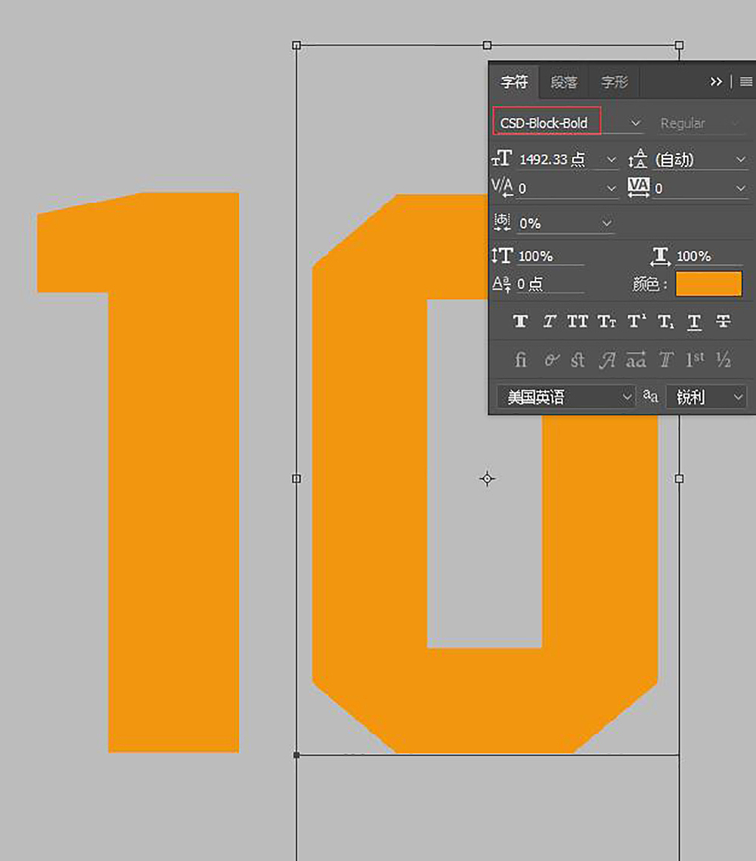Click the tsume scaling icon
The height and width of the screenshot is (861, 756).
[x=502, y=222]
